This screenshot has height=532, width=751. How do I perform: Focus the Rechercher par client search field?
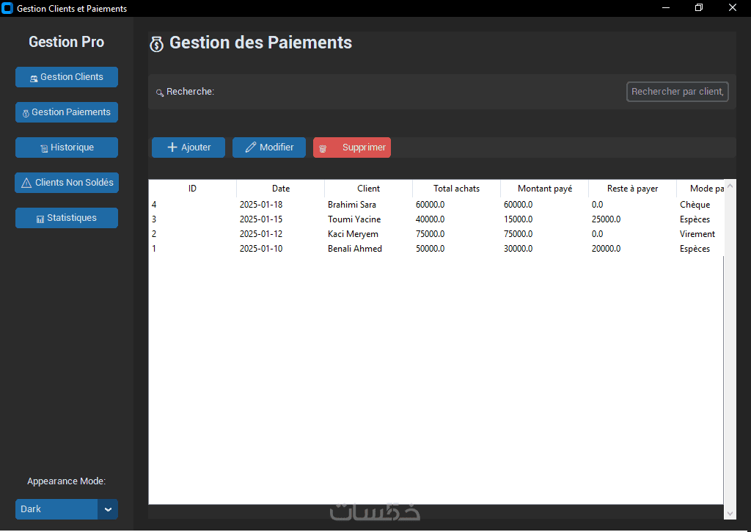pyautogui.click(x=677, y=92)
